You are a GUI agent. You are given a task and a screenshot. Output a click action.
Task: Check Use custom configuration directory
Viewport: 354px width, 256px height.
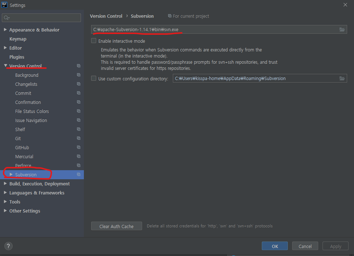tap(93, 78)
